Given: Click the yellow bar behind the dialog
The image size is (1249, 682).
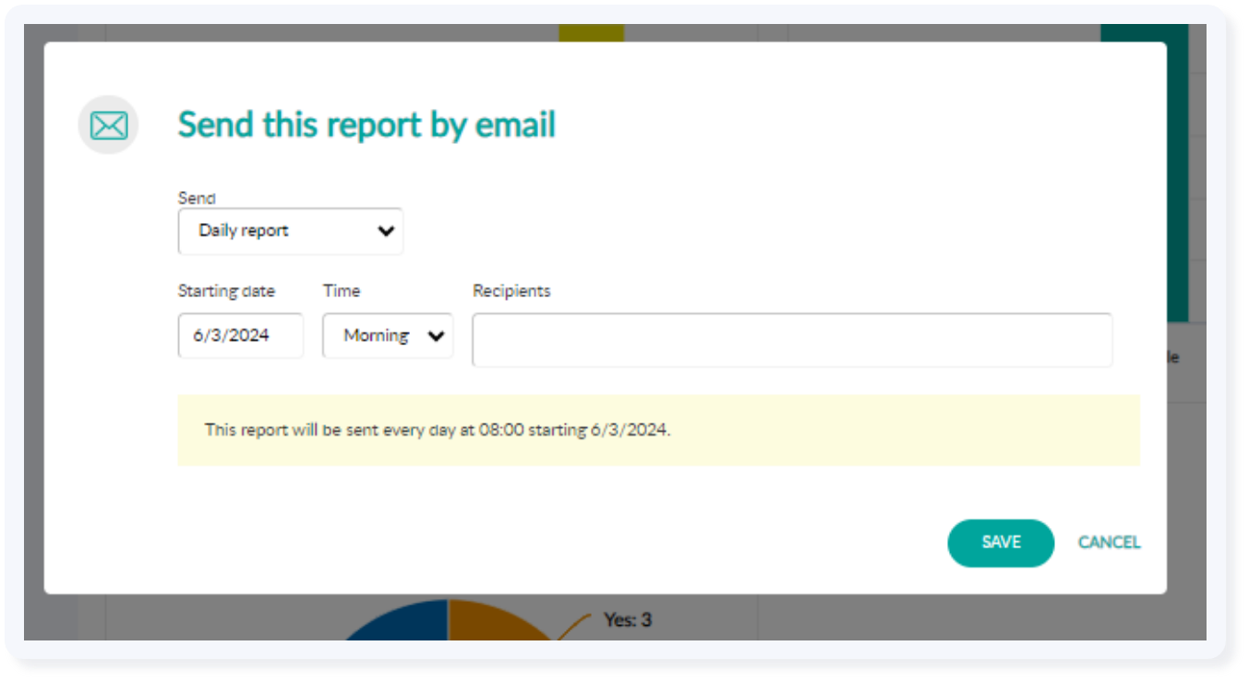Looking at the screenshot, I should pyautogui.click(x=591, y=33).
